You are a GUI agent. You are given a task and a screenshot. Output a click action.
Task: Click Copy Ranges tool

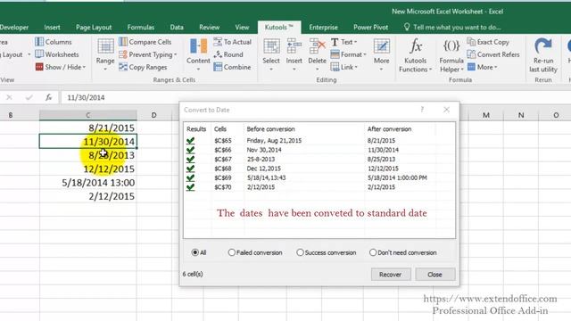tap(143, 67)
